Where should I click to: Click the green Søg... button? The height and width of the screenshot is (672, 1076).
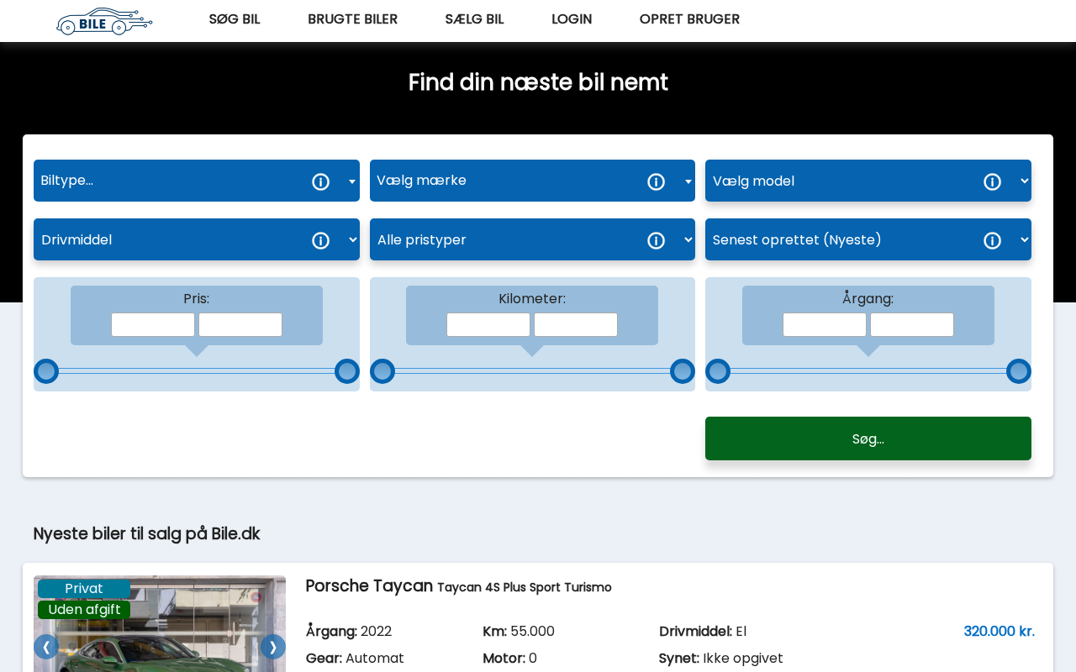pyautogui.click(x=868, y=438)
